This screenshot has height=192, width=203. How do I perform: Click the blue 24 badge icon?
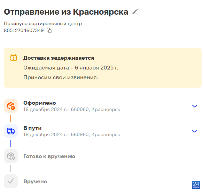tap(196, 185)
